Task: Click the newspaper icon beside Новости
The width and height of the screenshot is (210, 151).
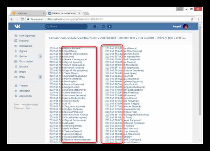Action: point(16,40)
